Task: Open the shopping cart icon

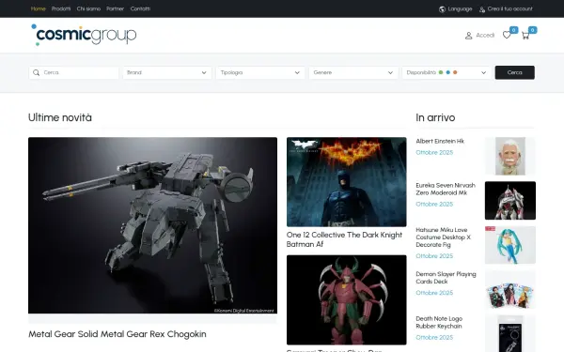Action: click(525, 36)
